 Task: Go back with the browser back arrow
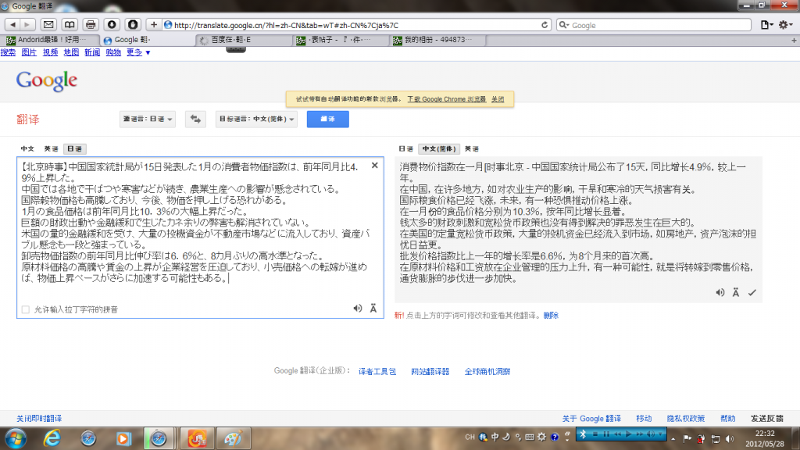click(x=12, y=24)
